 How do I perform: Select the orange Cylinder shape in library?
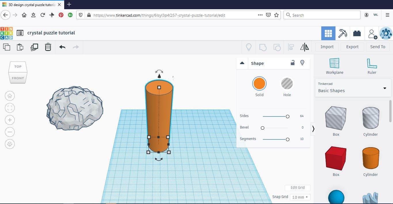coord(371,158)
